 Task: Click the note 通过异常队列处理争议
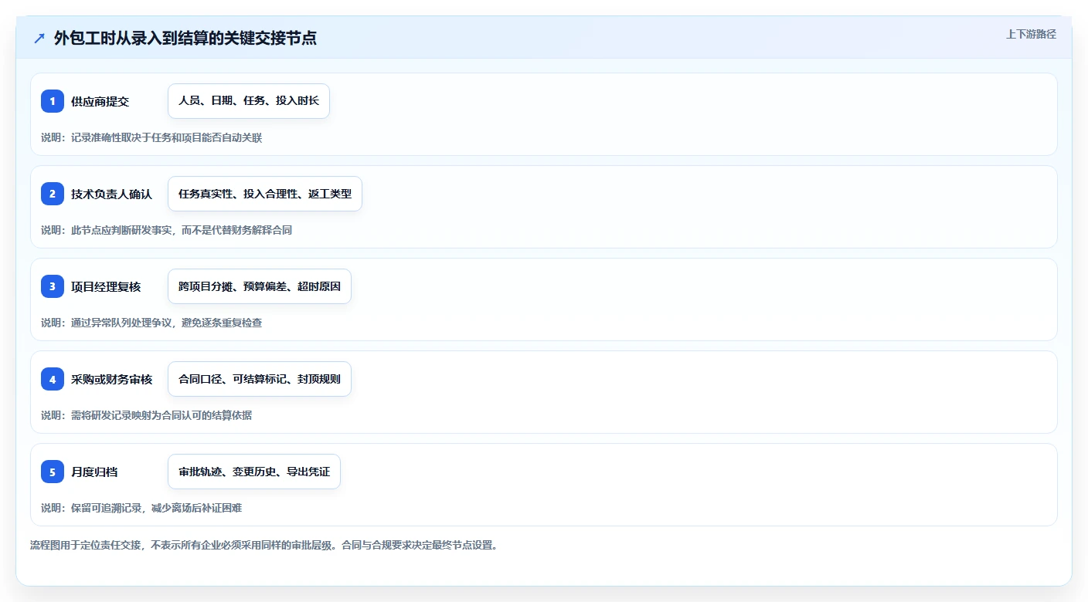coord(151,323)
